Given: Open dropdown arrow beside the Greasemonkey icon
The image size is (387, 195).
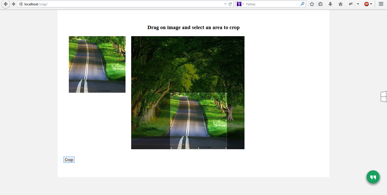Looking at the screenshot, I should (358, 4).
